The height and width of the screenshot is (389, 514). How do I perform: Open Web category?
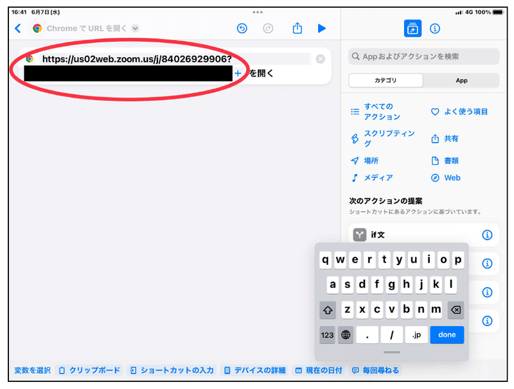(x=445, y=178)
